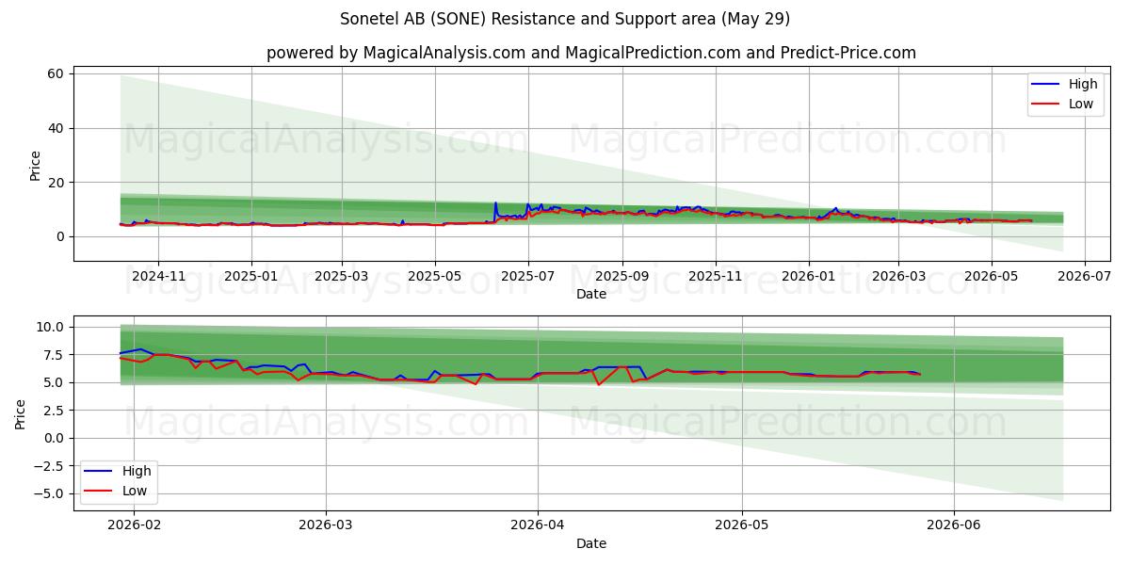Click top chart x-axis tick '2026-03'

pos(898,275)
